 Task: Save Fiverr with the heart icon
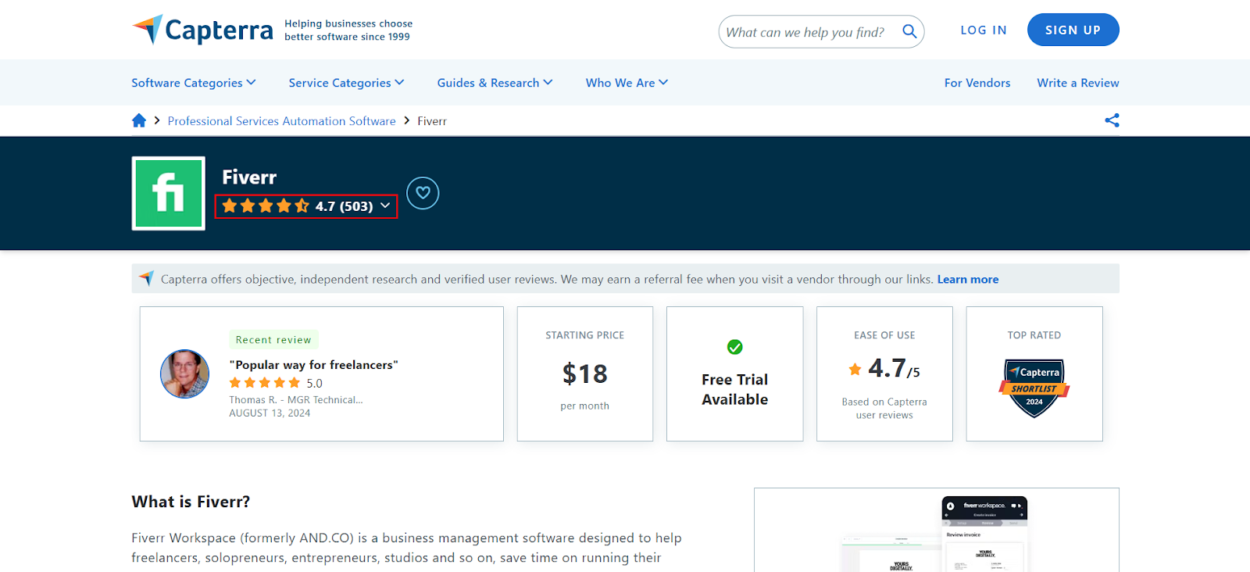pyautogui.click(x=423, y=193)
